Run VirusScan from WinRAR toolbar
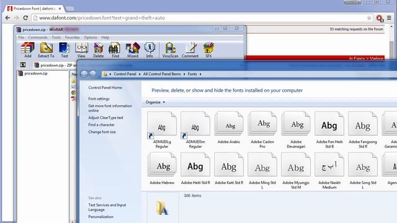Screen dimensions: 397x223 (170, 50)
